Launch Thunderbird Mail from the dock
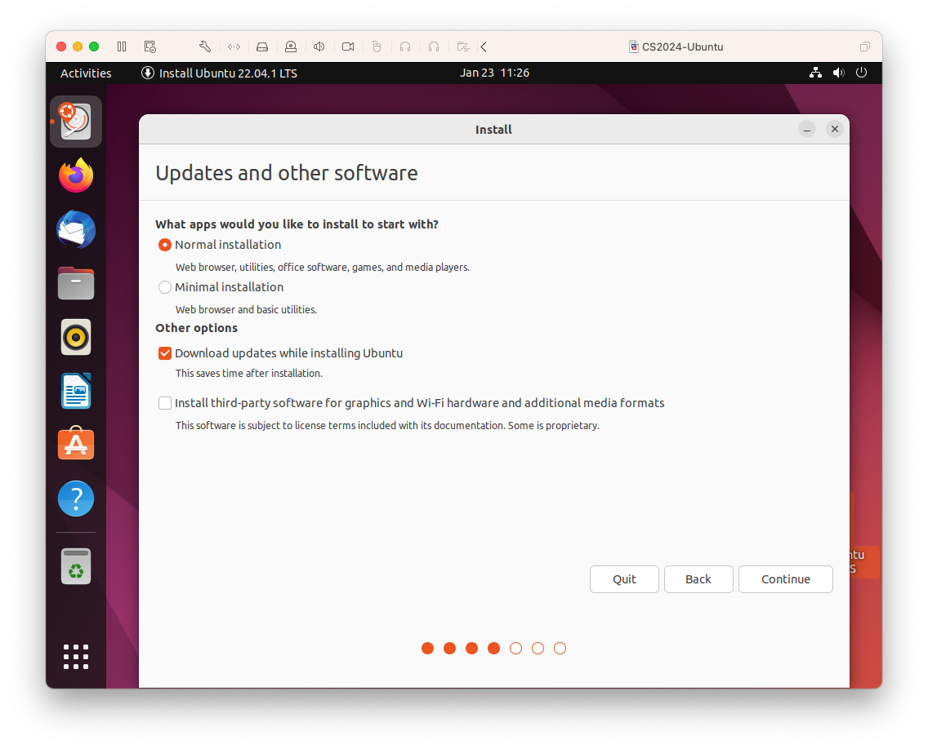This screenshot has height=749, width=928. click(x=76, y=229)
